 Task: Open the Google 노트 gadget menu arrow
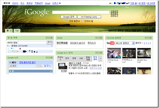(47, 58)
